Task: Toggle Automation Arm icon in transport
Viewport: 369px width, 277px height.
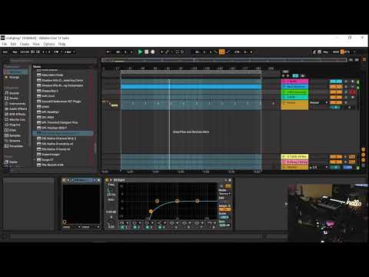Action: [x=167, y=52]
